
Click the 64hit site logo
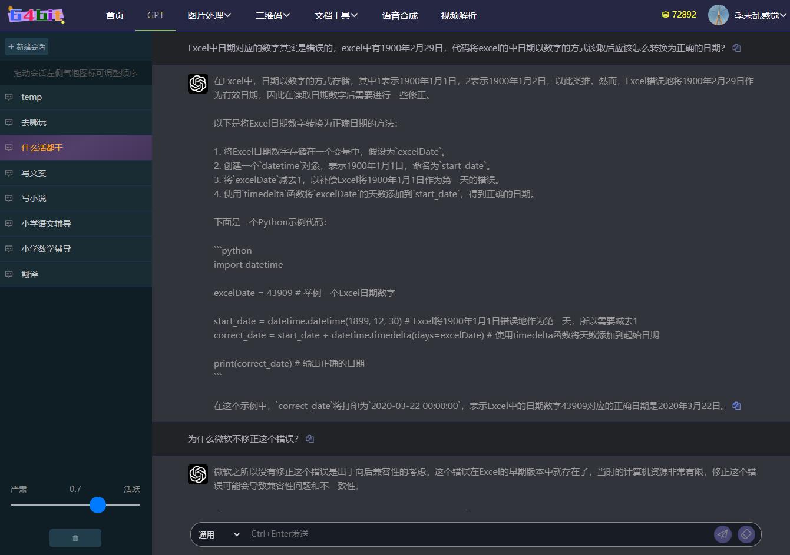[x=37, y=15]
